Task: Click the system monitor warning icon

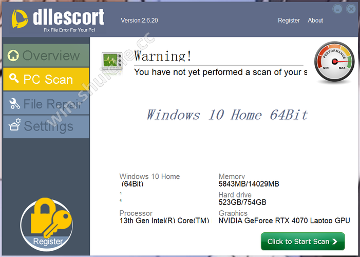Action: point(112,61)
